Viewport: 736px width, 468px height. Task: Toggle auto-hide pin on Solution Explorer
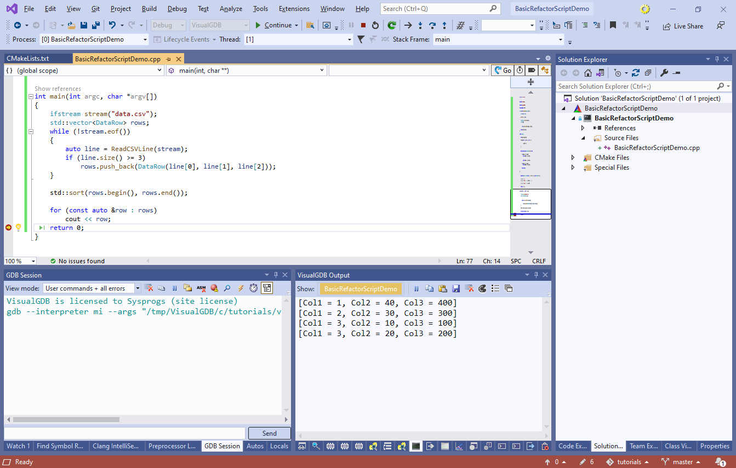click(716, 60)
